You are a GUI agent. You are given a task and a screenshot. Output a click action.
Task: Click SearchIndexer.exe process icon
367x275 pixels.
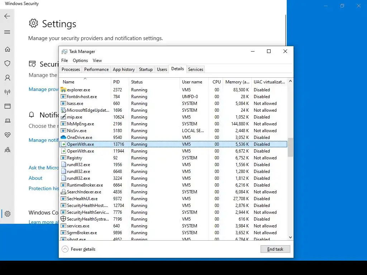coord(63,192)
